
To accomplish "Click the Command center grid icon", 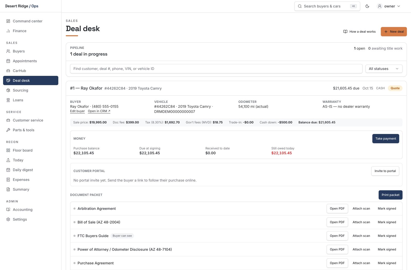I will click(x=8, y=21).
